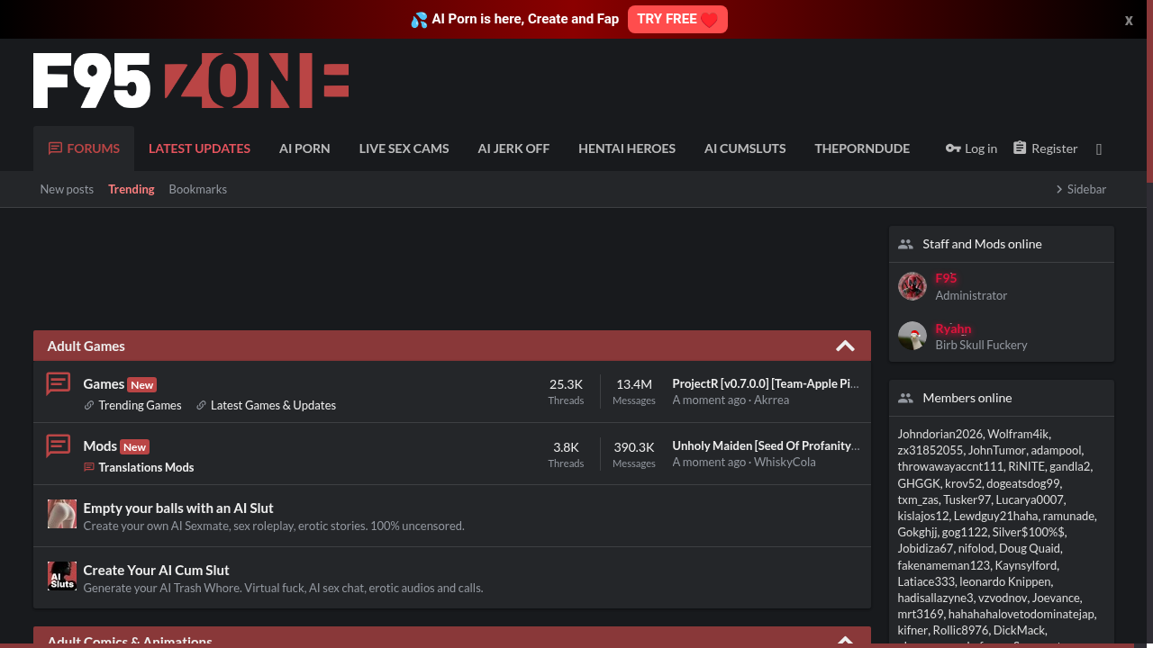Collapse the Adult Games section
Screen dimensions: 1153x648
point(845,346)
